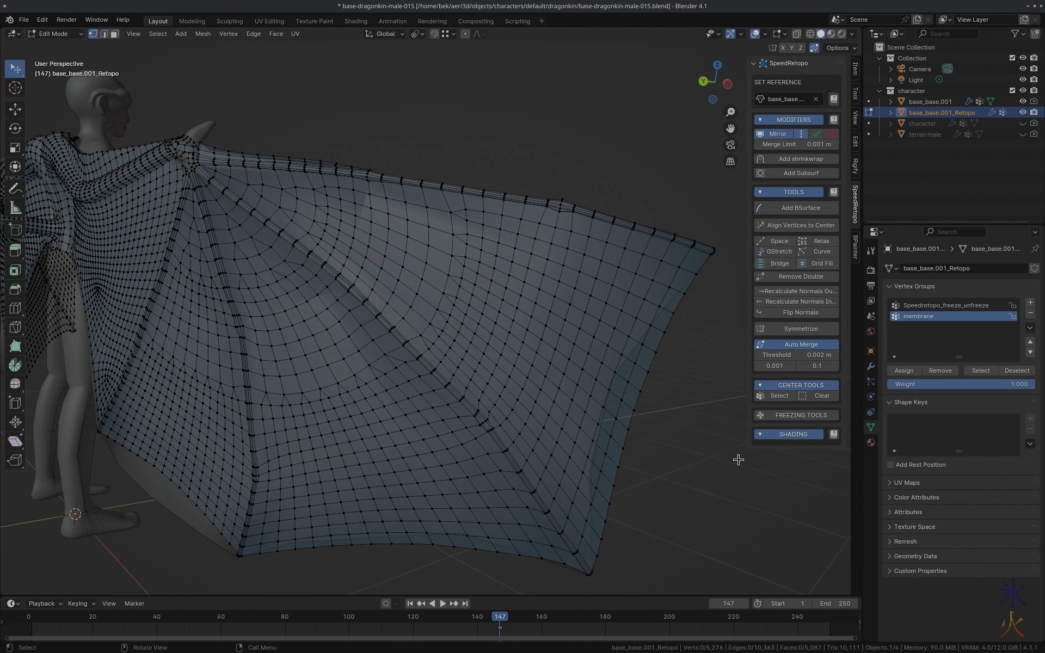1045x653 pixels.
Task: Select the Loop Cut tool
Action: (15, 308)
